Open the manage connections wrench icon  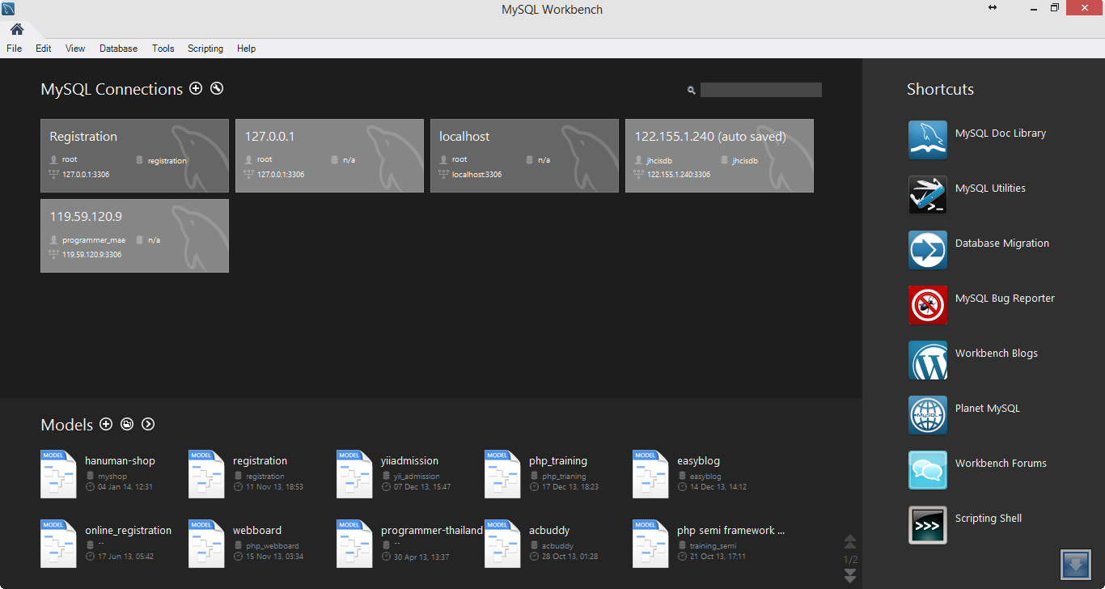tap(217, 89)
